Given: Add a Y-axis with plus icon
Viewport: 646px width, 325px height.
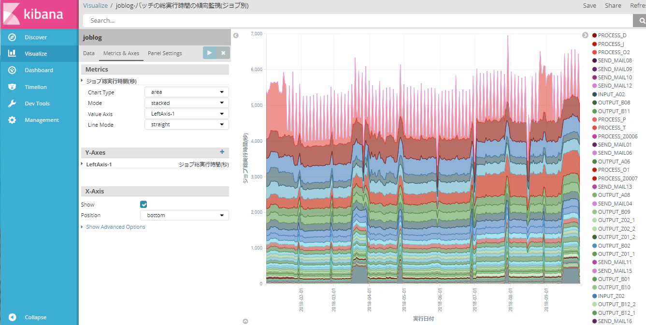Looking at the screenshot, I should click(222, 152).
